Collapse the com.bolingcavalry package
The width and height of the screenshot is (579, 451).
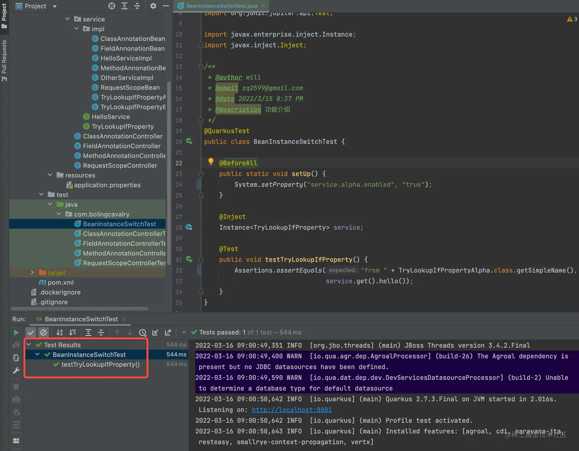click(x=59, y=214)
